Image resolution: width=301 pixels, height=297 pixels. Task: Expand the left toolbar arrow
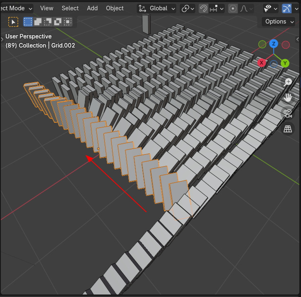pos(2,39)
